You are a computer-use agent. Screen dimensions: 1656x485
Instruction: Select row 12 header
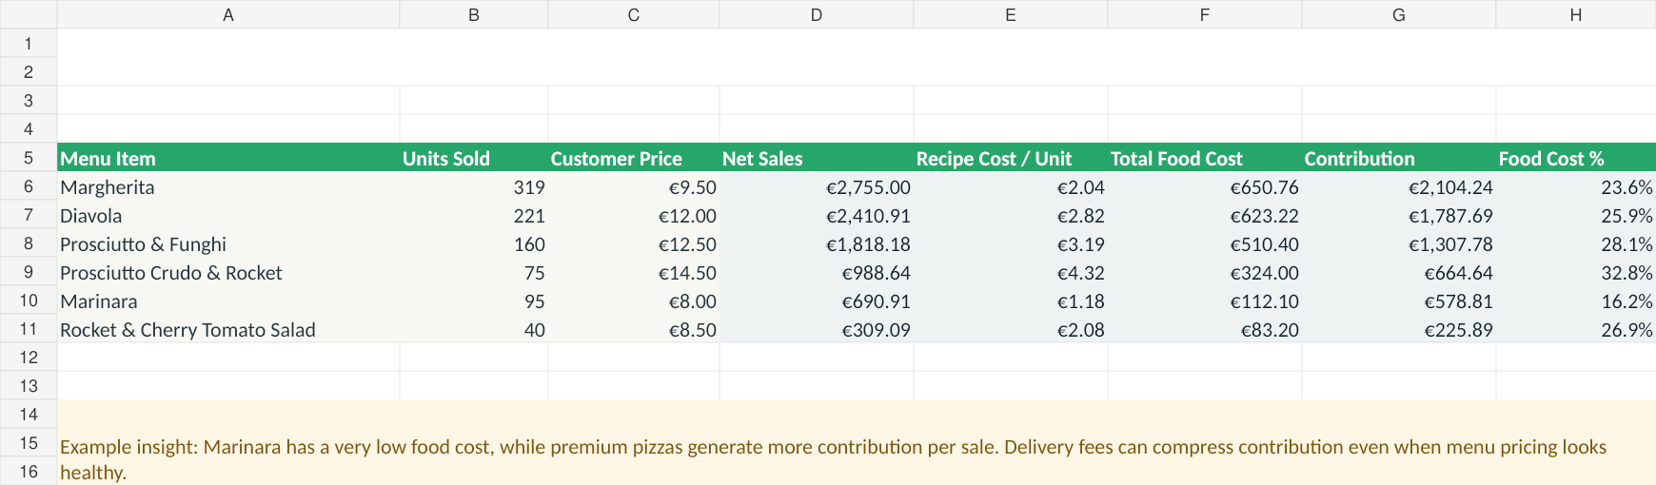tap(29, 358)
